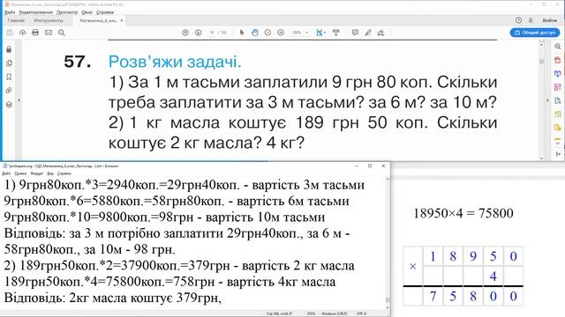This screenshot has height=317, width=565.
Task: Click Notepad vertical scrollbar thumb
Action: click(x=388, y=300)
